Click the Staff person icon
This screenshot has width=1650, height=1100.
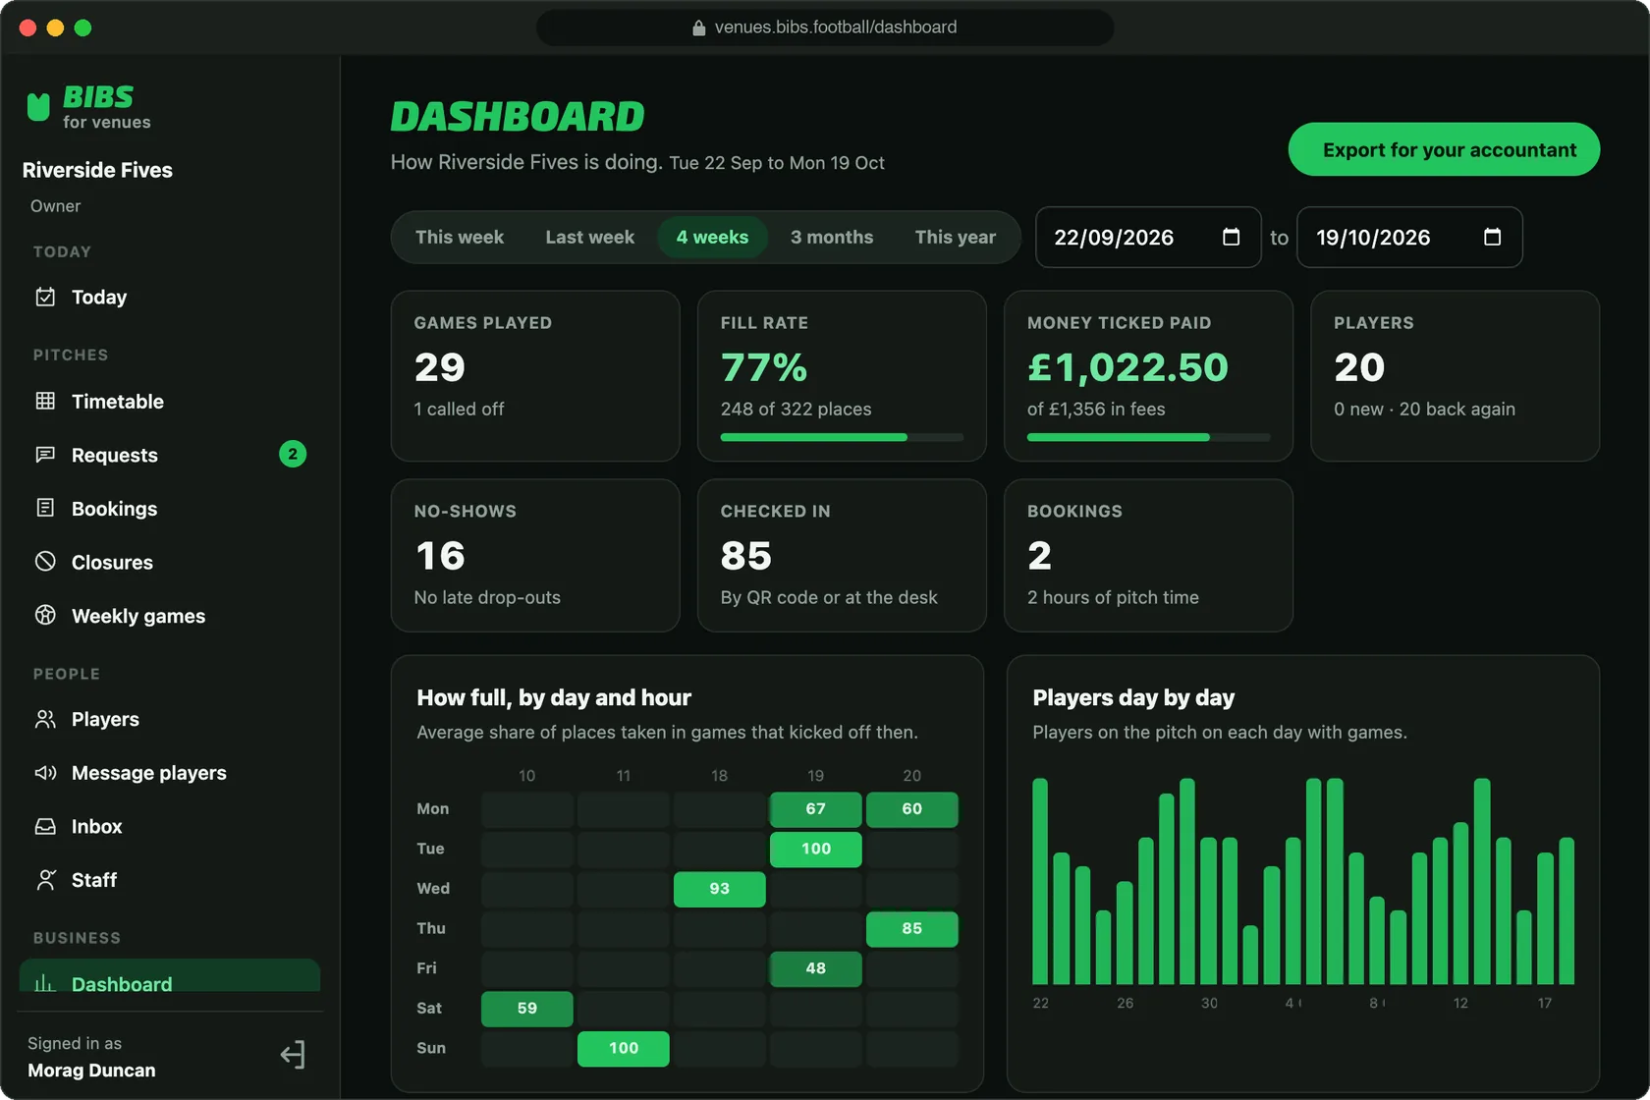(45, 880)
